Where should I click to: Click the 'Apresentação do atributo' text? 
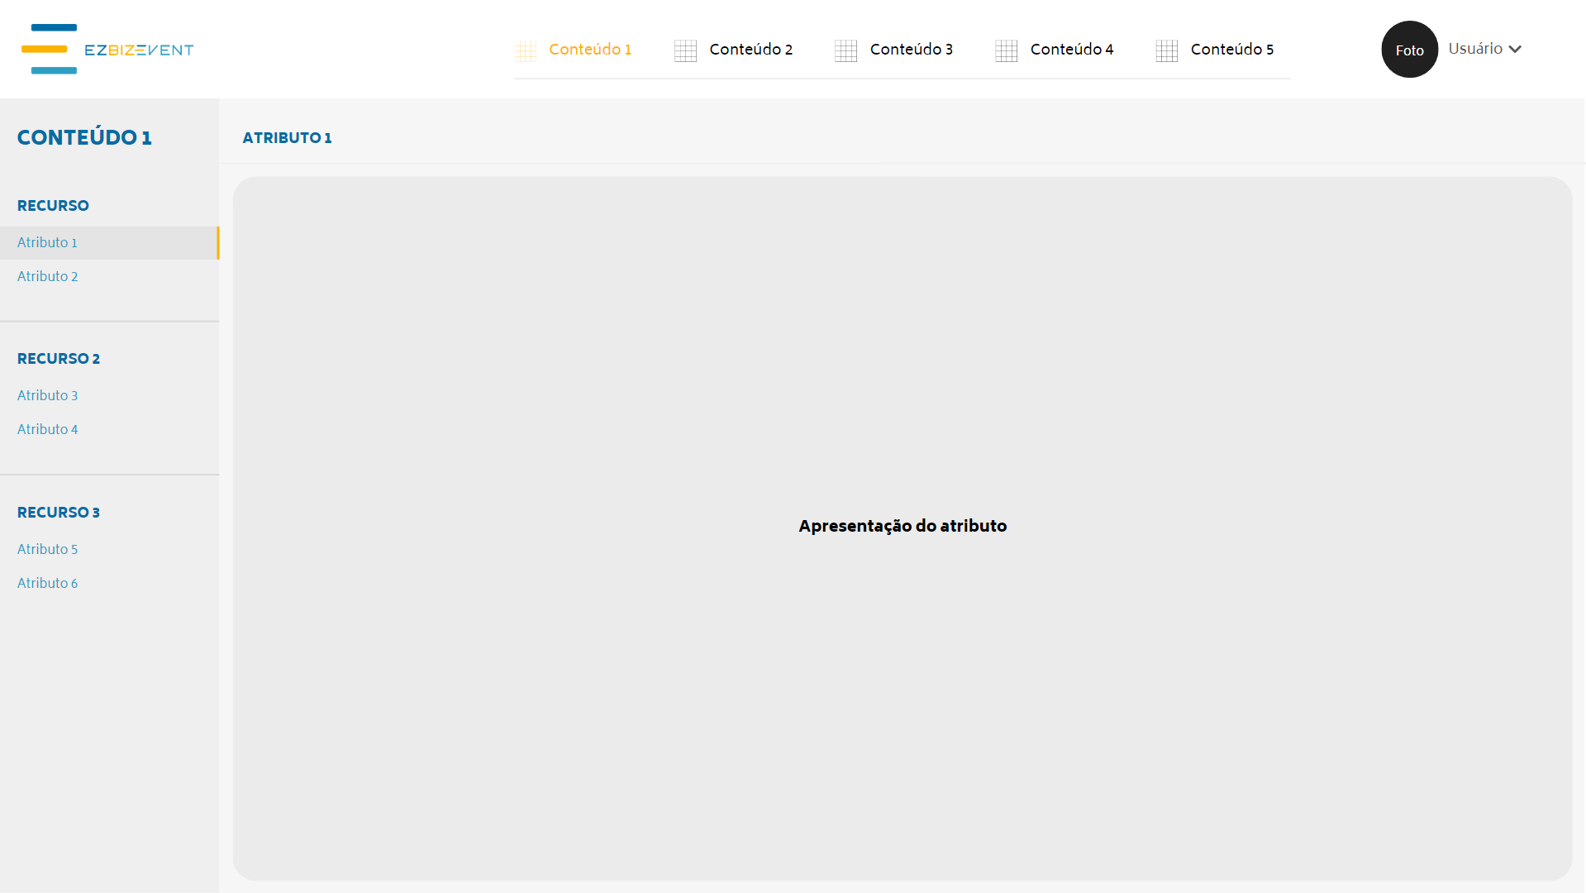click(x=903, y=526)
